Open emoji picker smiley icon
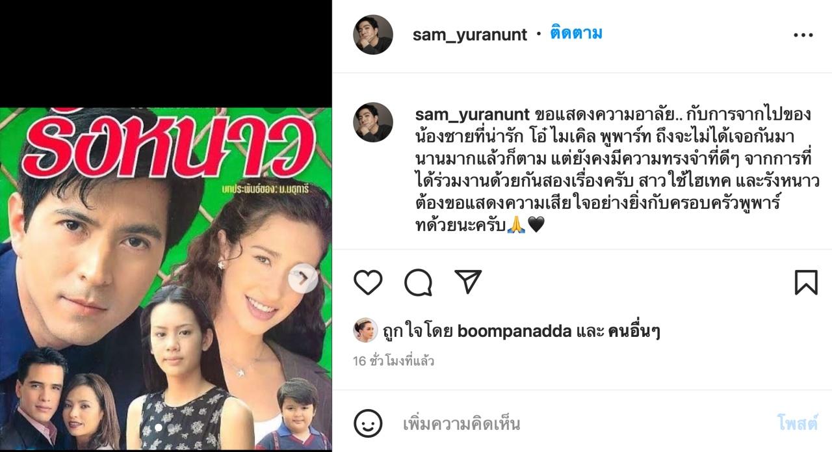 tap(368, 424)
